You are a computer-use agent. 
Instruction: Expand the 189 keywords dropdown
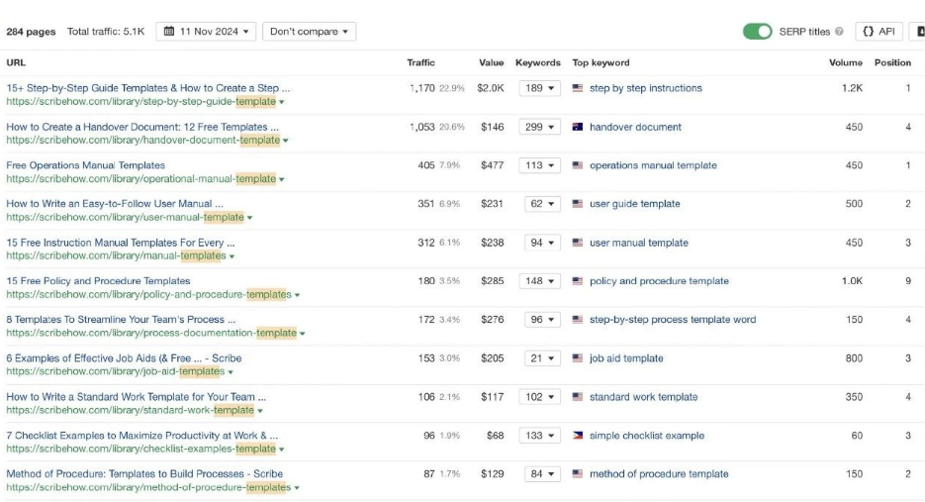point(540,88)
